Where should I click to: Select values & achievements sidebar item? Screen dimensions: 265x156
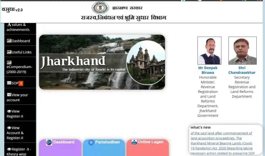point(18,27)
